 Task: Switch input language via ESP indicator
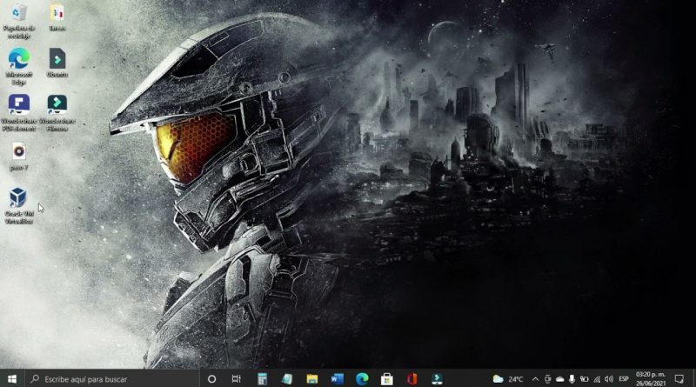(x=624, y=379)
